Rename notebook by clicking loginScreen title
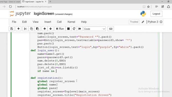This screenshot has width=172, height=97. (44, 14)
